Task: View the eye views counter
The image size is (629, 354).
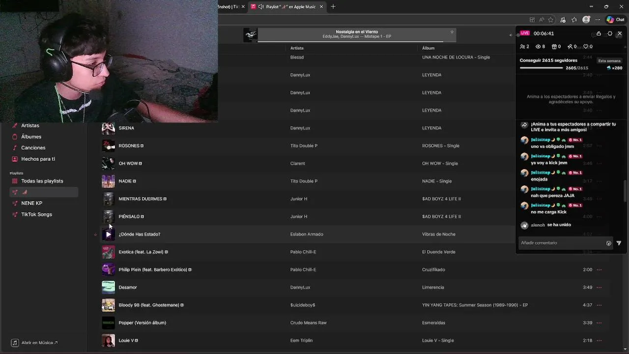Action: (x=541, y=47)
